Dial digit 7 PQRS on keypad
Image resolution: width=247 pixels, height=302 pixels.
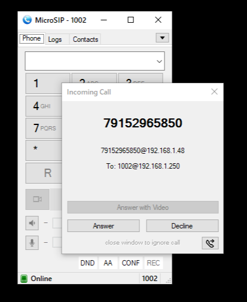[x=44, y=128]
